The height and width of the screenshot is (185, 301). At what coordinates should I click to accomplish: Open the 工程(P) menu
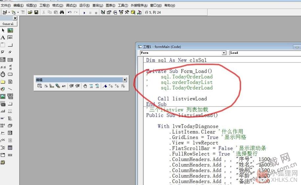point(44,5)
